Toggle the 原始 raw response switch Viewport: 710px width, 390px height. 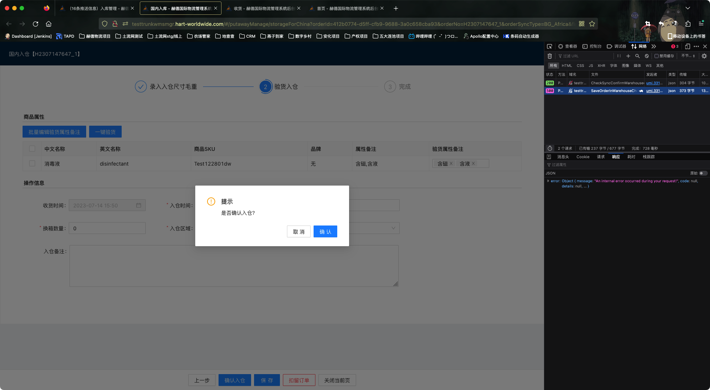point(703,173)
